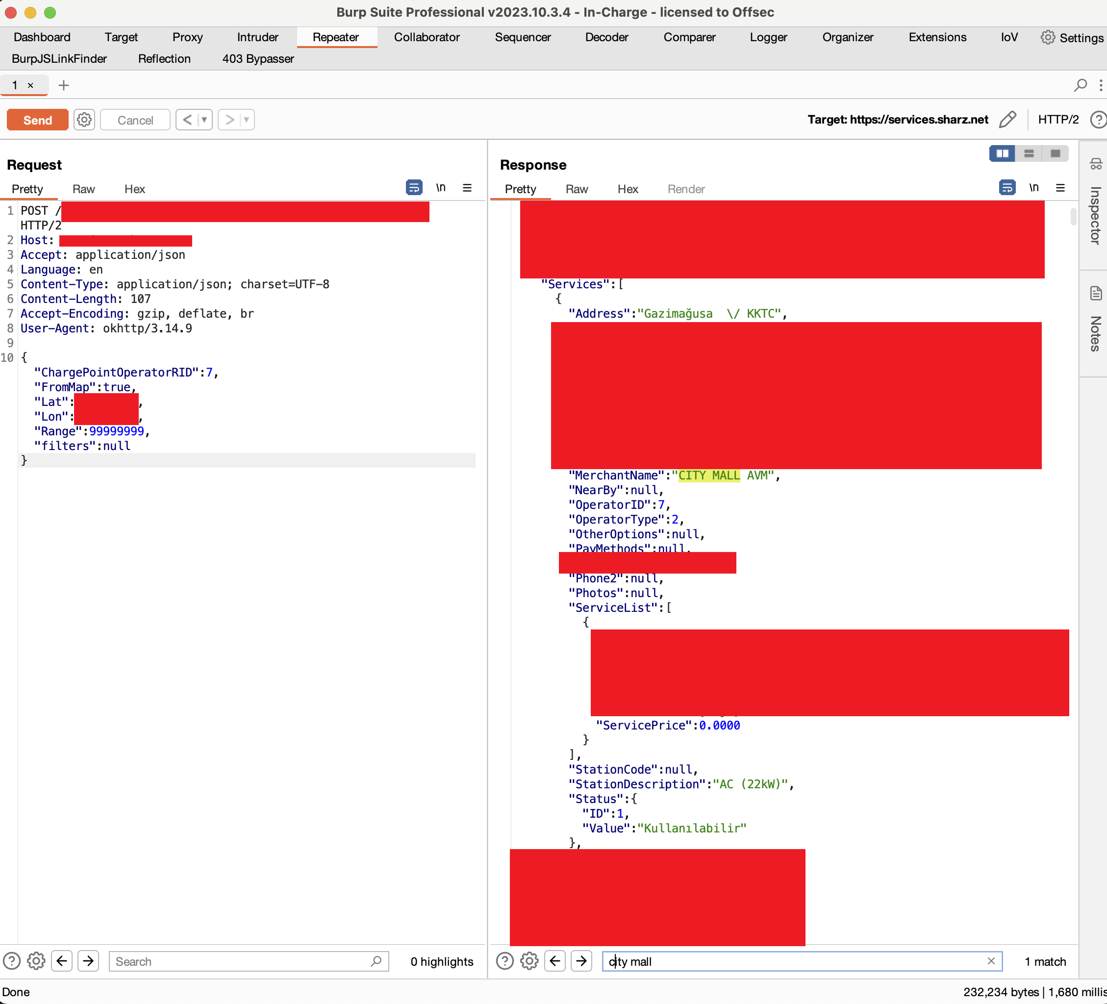Expand the back history dropdown arrow
This screenshot has width=1107, height=1004.
coord(205,120)
